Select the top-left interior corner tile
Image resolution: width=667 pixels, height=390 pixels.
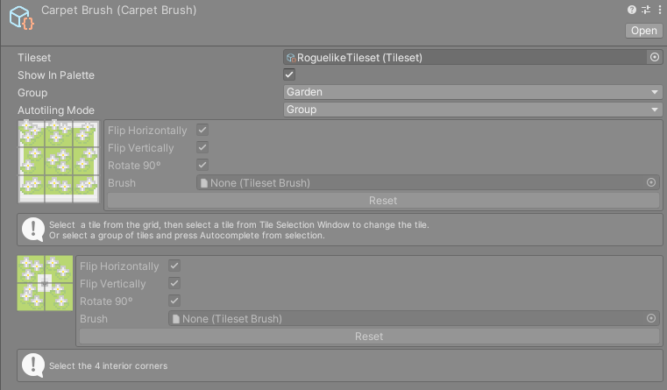(31, 269)
